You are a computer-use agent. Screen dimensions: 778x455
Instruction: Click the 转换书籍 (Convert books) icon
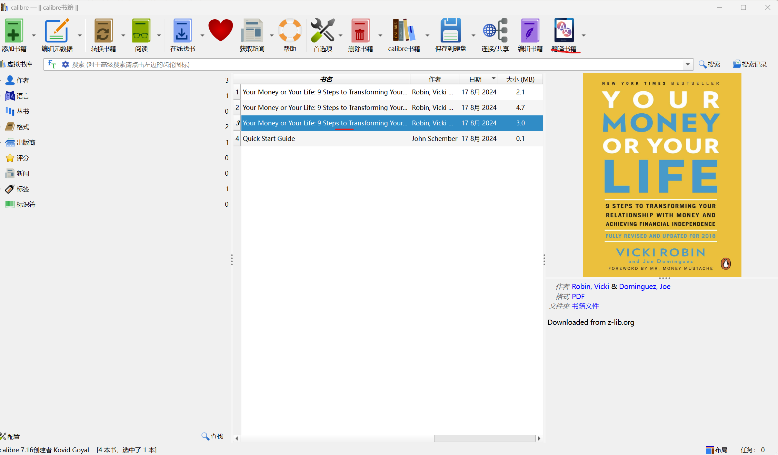point(103,30)
